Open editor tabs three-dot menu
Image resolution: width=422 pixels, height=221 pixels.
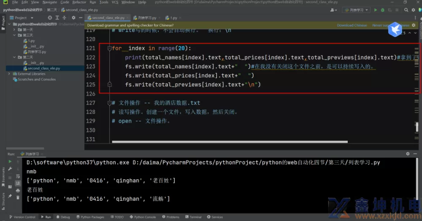point(415,18)
